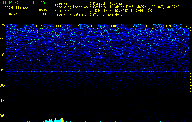This screenshot has width=192, height=122.
Task: Click the Ovserver label
Action: coord(62,3)
